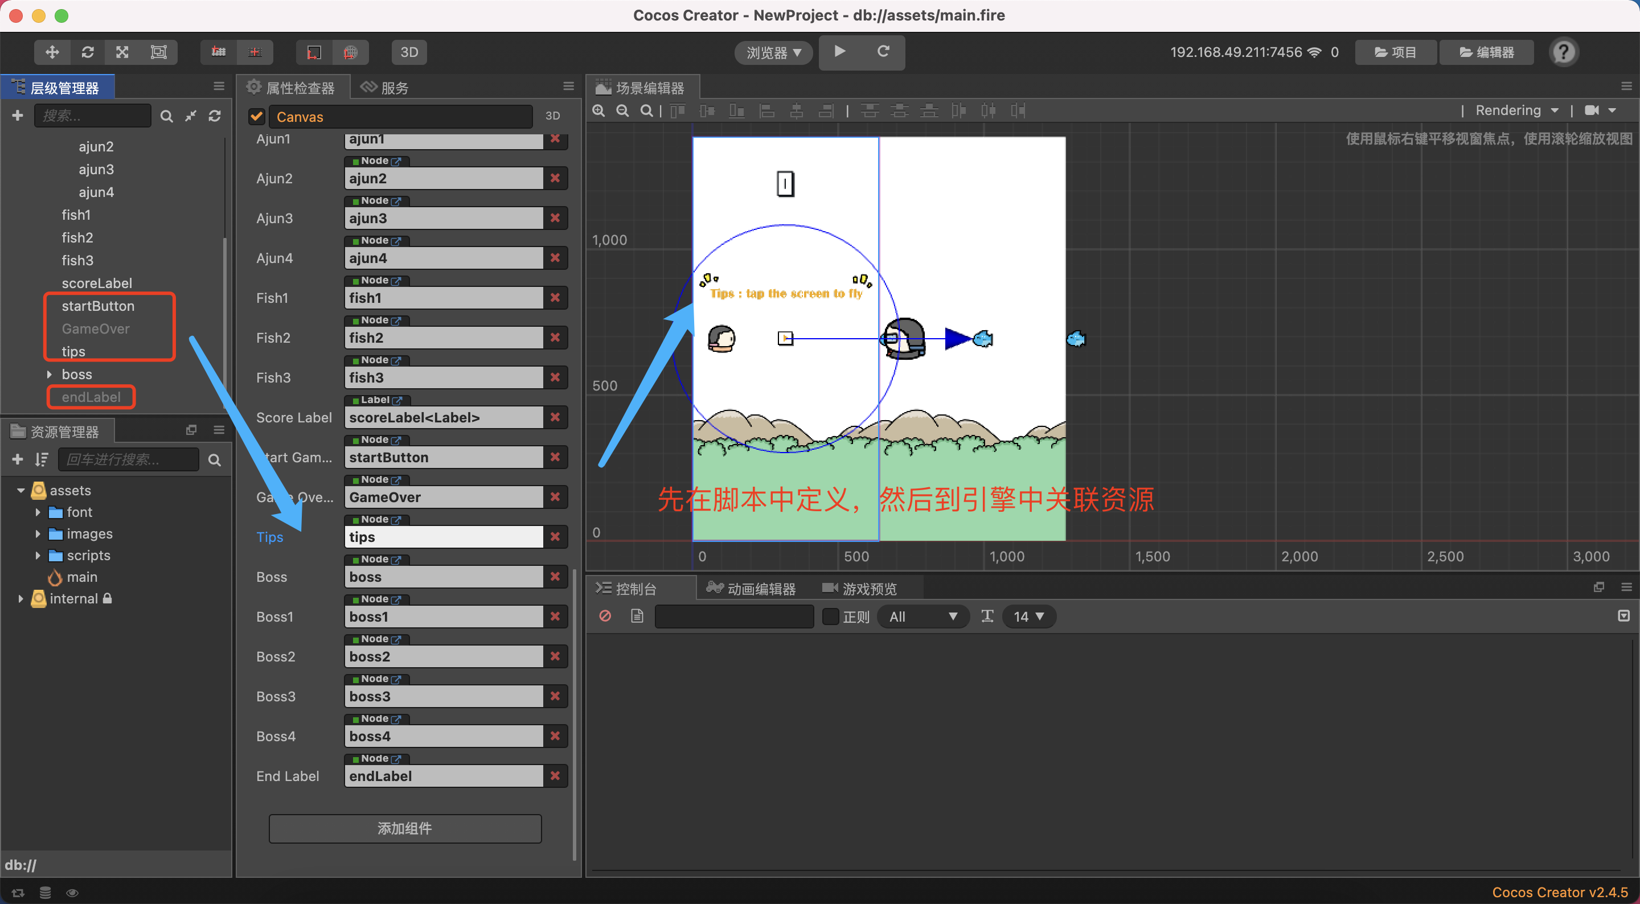1640x904 pixels.
Task: Clear the tips property reference
Action: [x=555, y=537]
